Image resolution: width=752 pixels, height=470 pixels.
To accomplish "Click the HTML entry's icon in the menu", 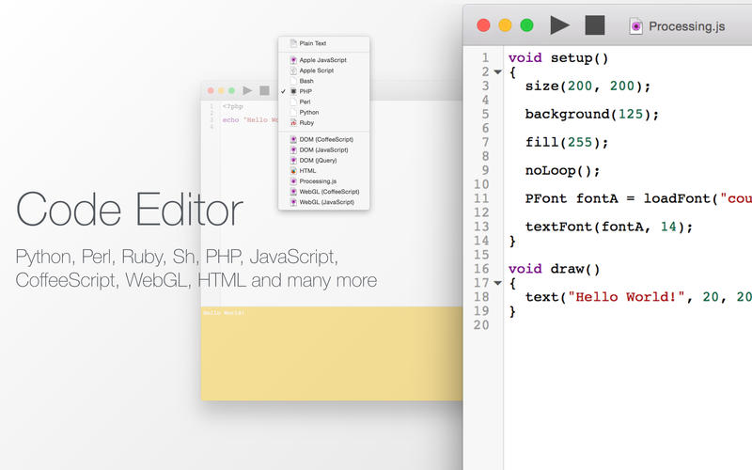I will pyautogui.click(x=293, y=171).
